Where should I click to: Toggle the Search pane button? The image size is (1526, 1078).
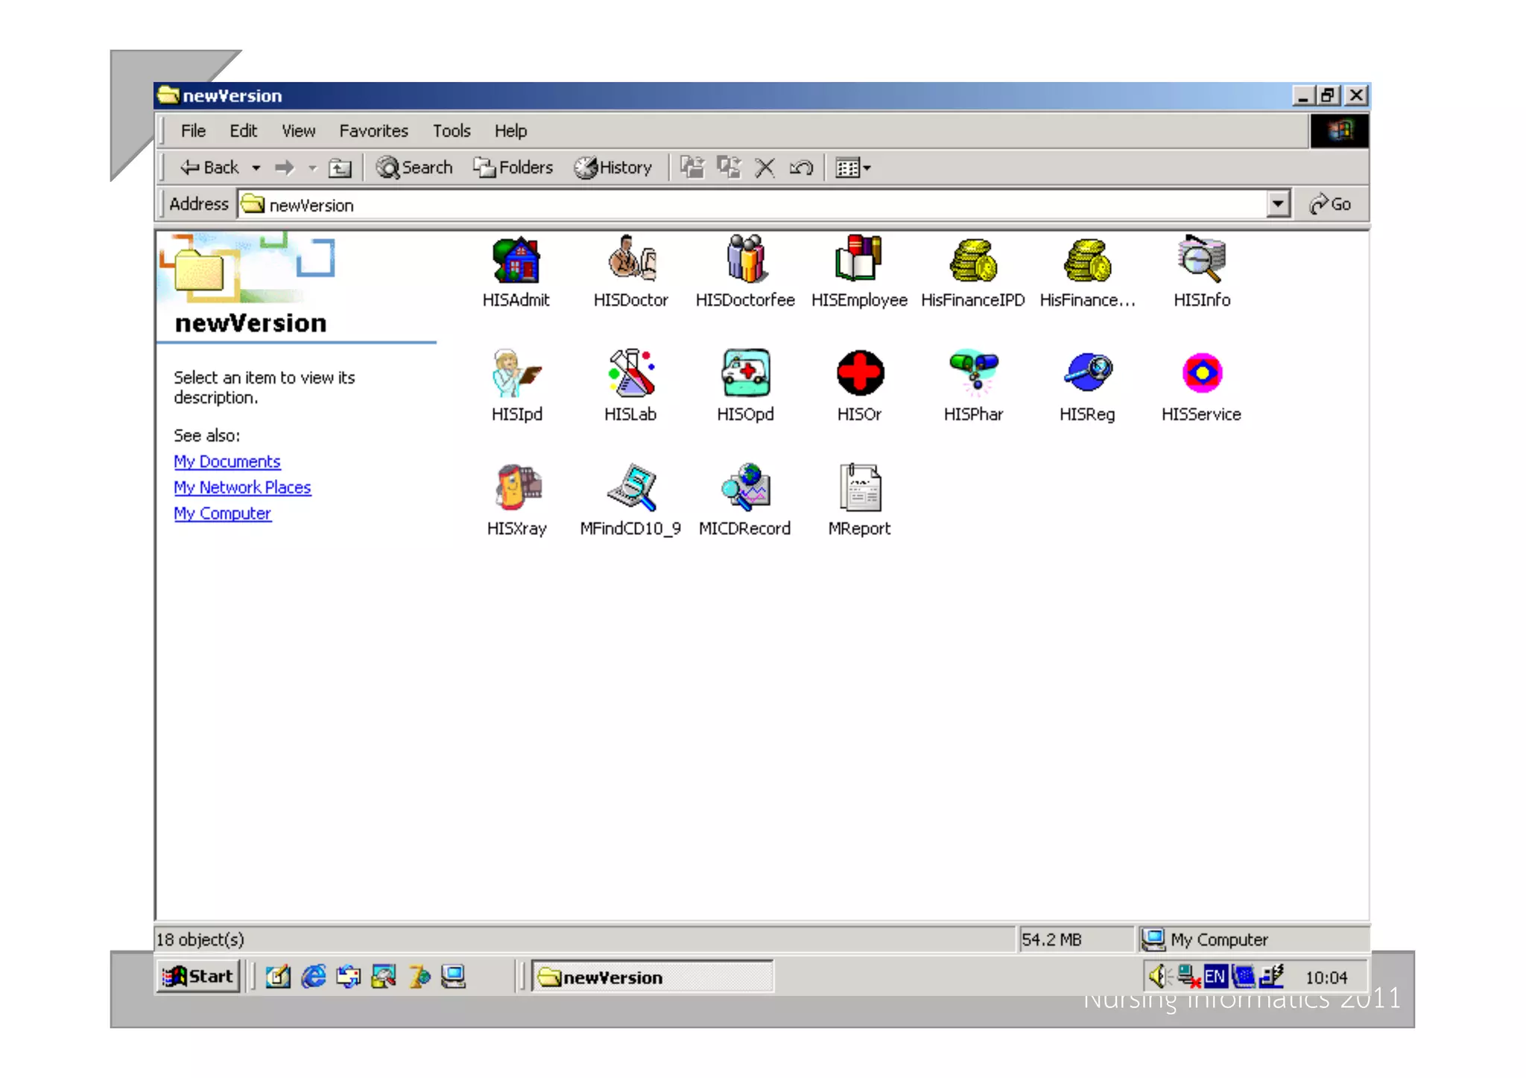414,168
